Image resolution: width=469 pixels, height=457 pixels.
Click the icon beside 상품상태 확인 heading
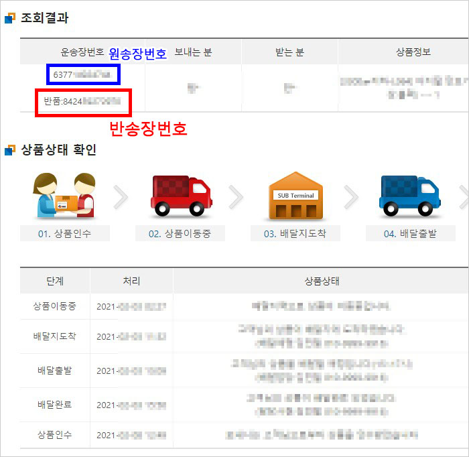point(9,151)
